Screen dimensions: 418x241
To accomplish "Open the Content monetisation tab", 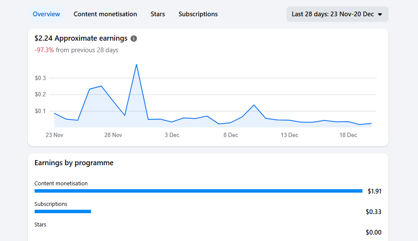I will 105,14.
